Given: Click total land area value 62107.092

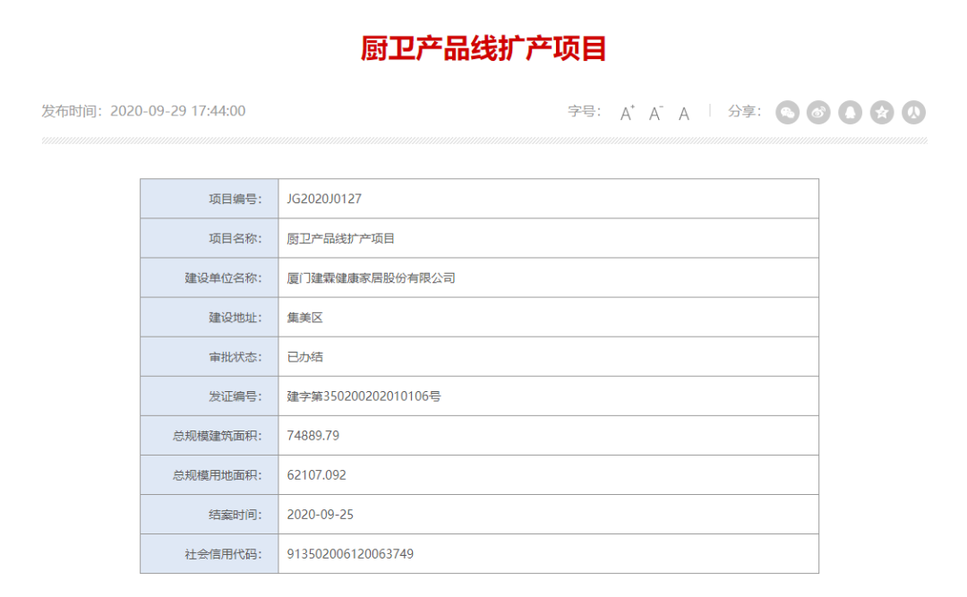Looking at the screenshot, I should [x=317, y=474].
